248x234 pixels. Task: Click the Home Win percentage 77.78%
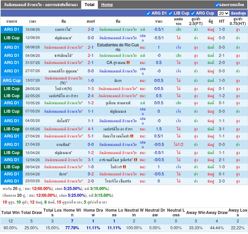pos(72,228)
